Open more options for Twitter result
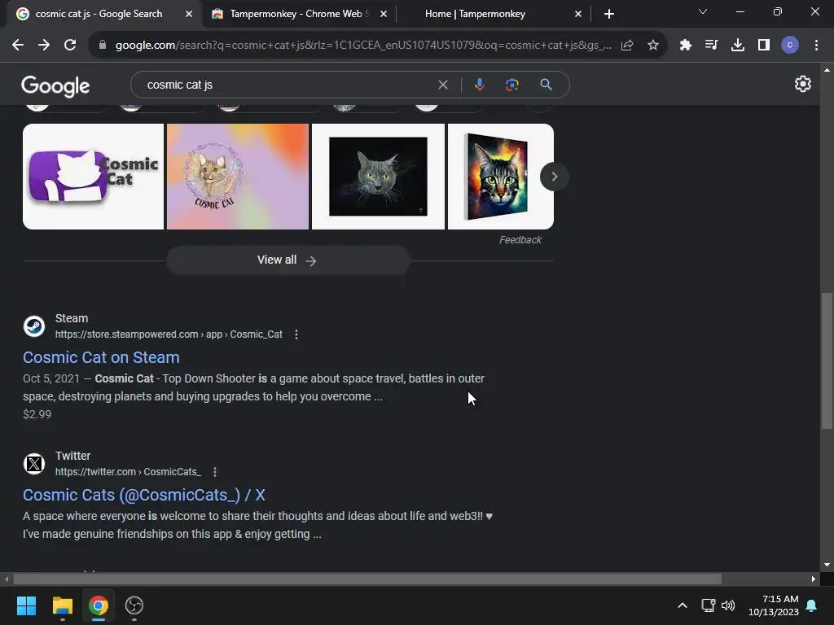Image resolution: width=834 pixels, height=625 pixels. 215,472
